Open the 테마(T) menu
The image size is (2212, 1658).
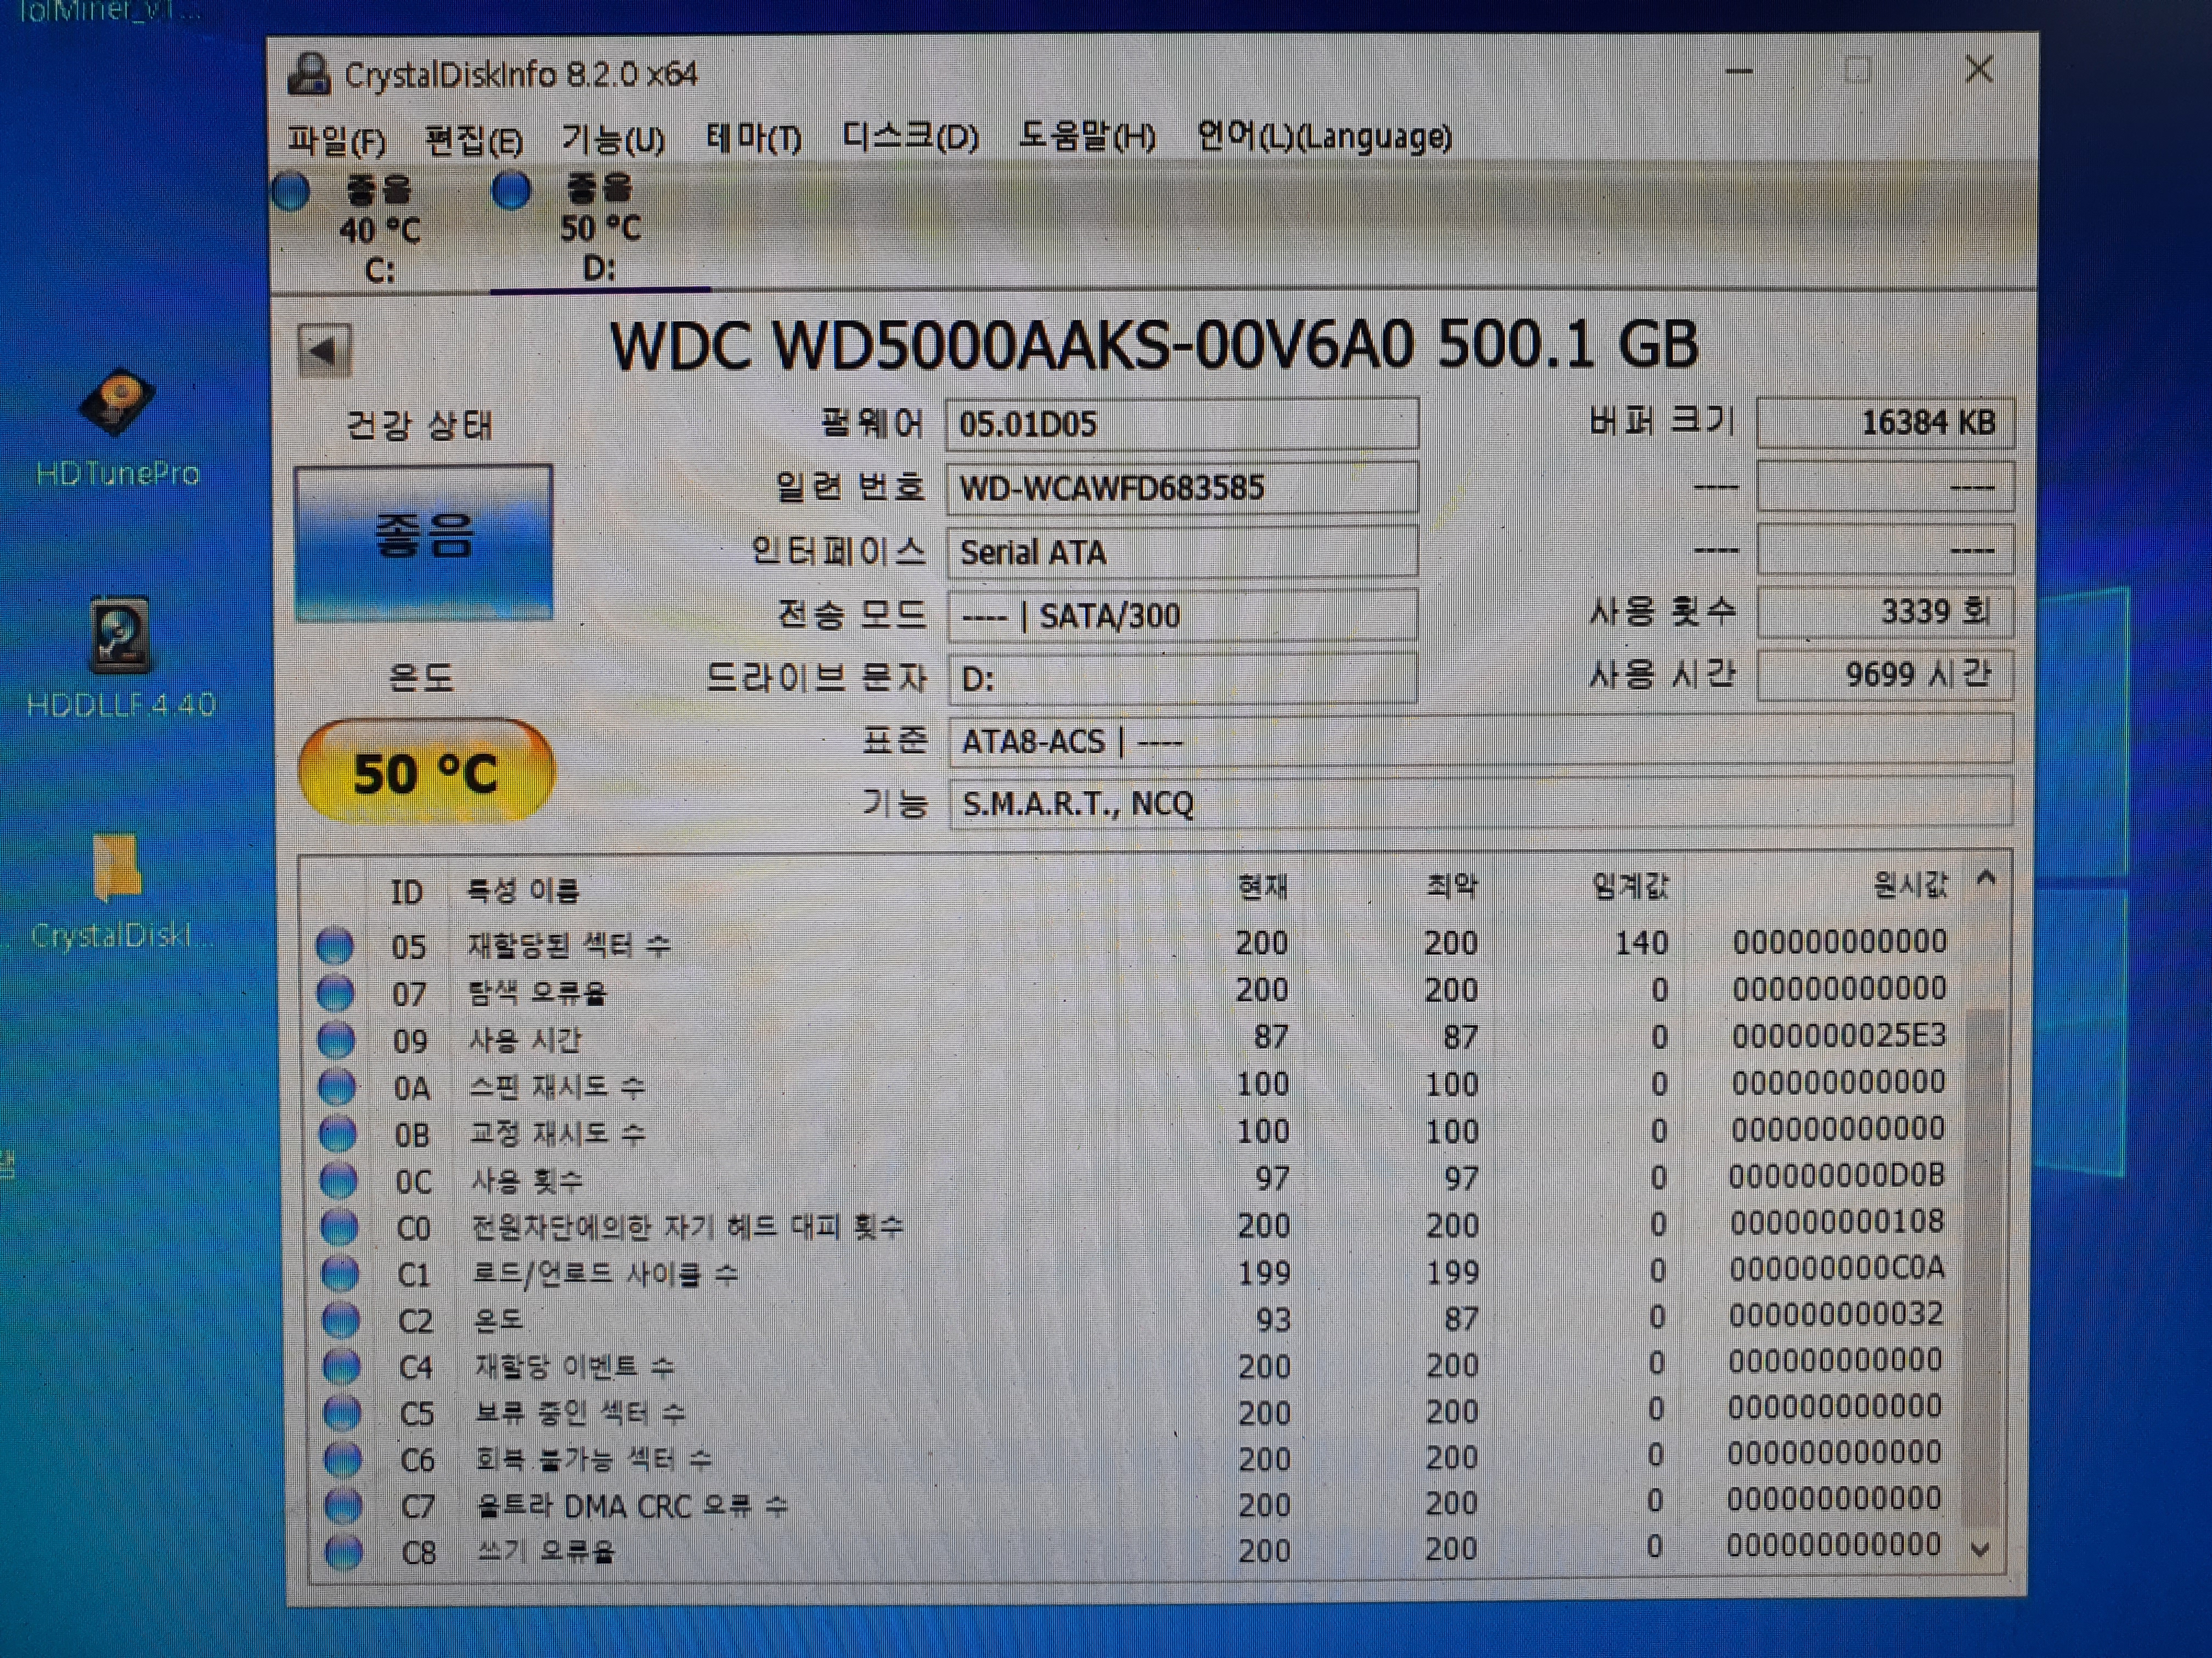(753, 138)
